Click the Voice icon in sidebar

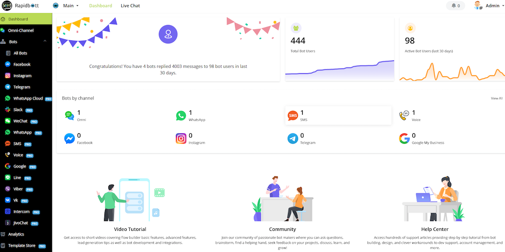click(x=8, y=155)
